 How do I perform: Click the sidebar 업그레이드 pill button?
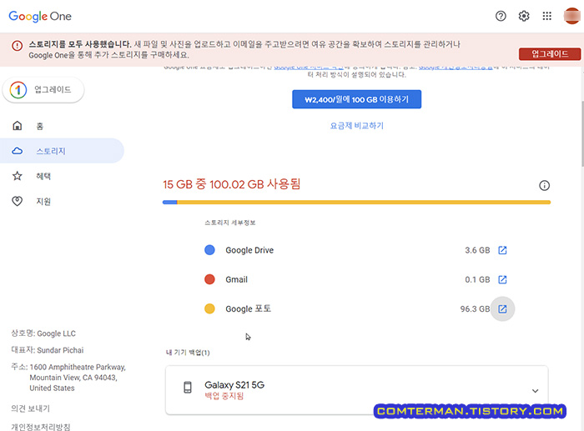(x=43, y=90)
